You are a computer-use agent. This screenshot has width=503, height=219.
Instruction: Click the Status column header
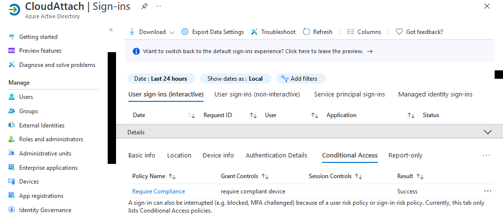pyautogui.click(x=431, y=115)
